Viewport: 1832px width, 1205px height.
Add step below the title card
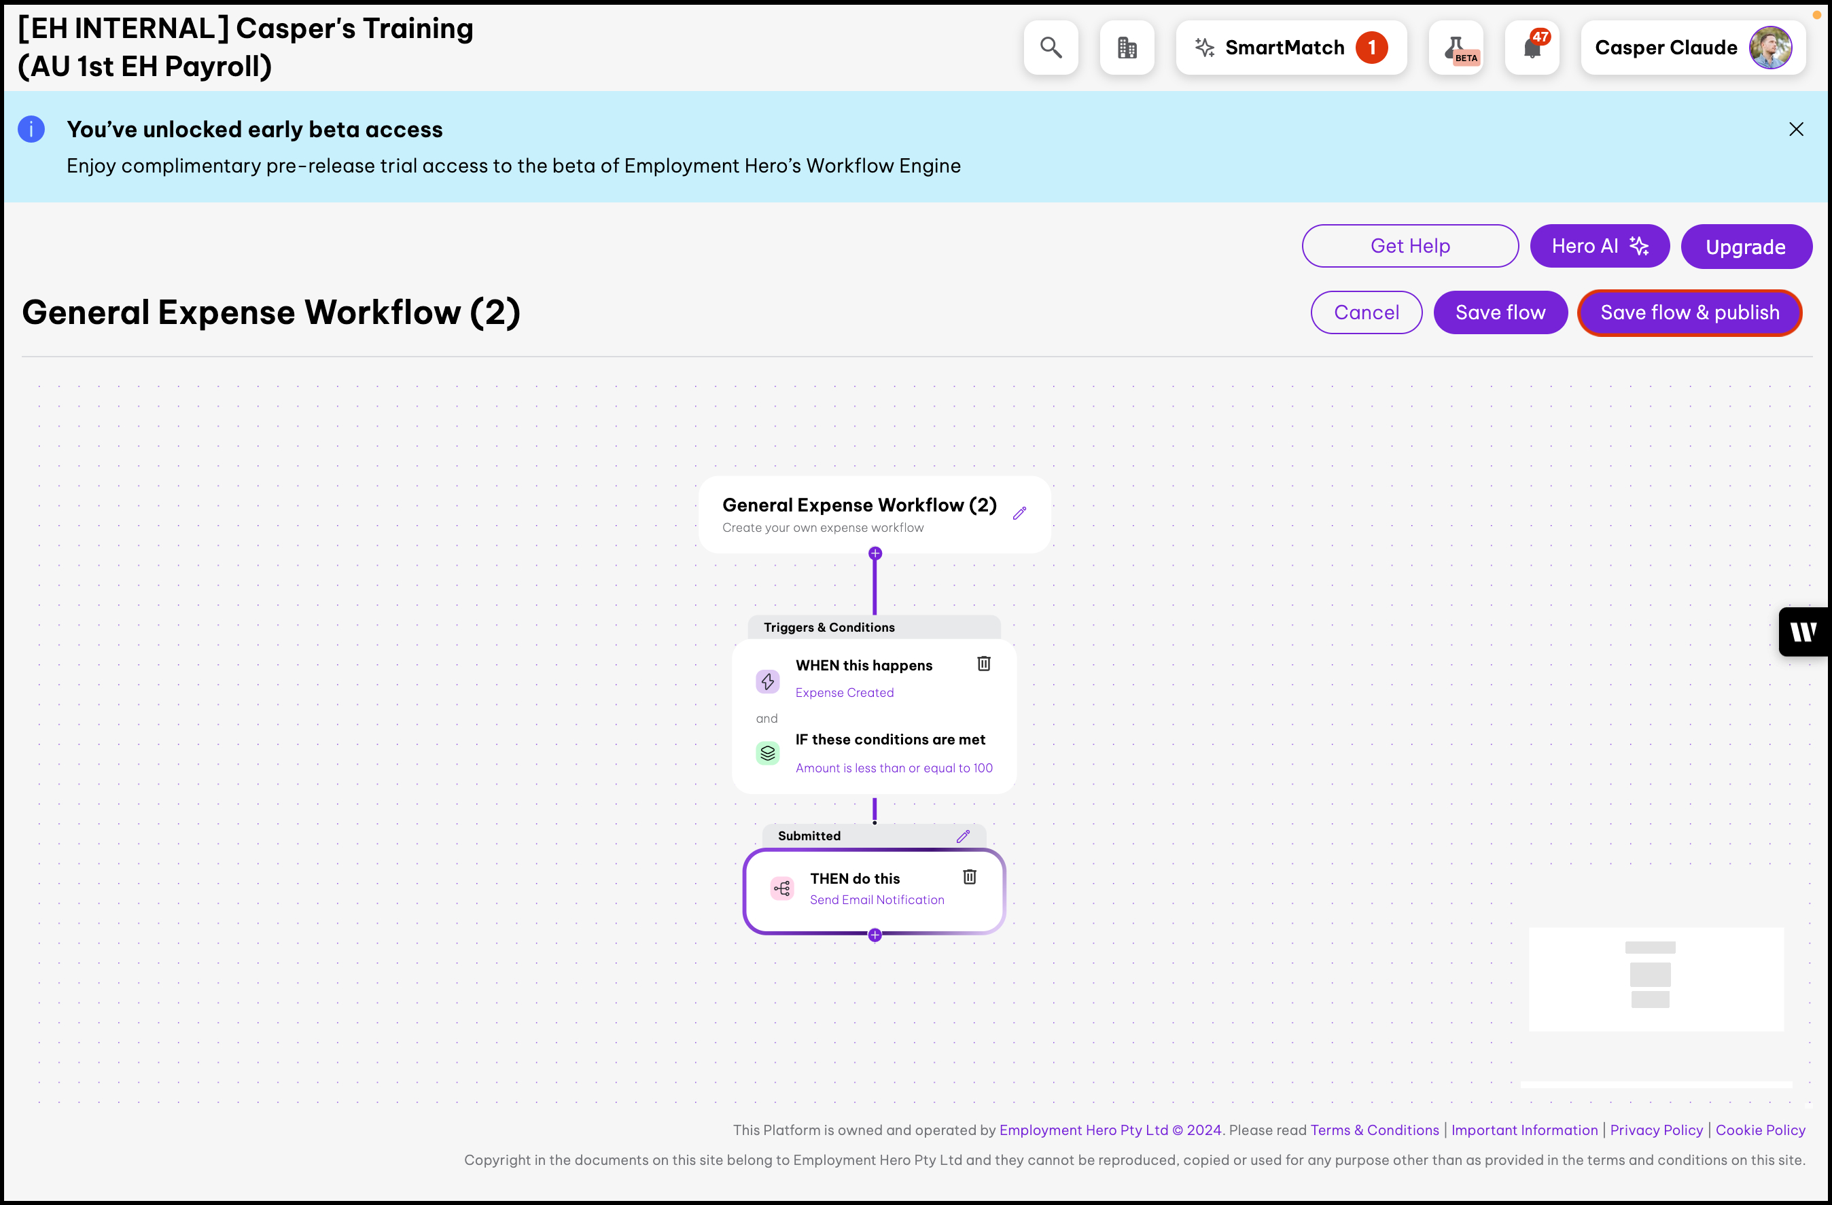875,553
